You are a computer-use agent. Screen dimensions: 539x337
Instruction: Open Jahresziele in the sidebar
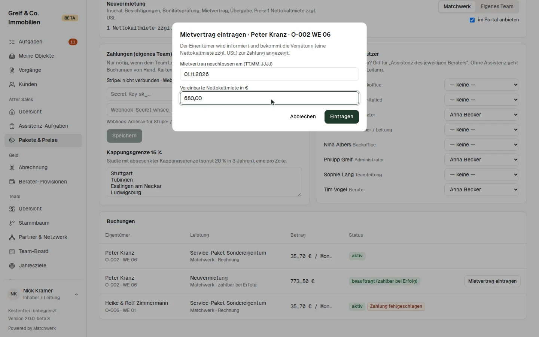click(x=43, y=266)
